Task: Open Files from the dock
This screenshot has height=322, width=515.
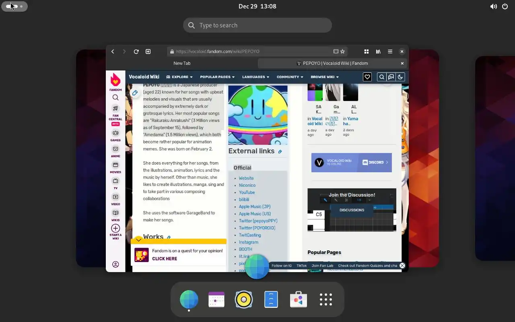Action: (271, 299)
